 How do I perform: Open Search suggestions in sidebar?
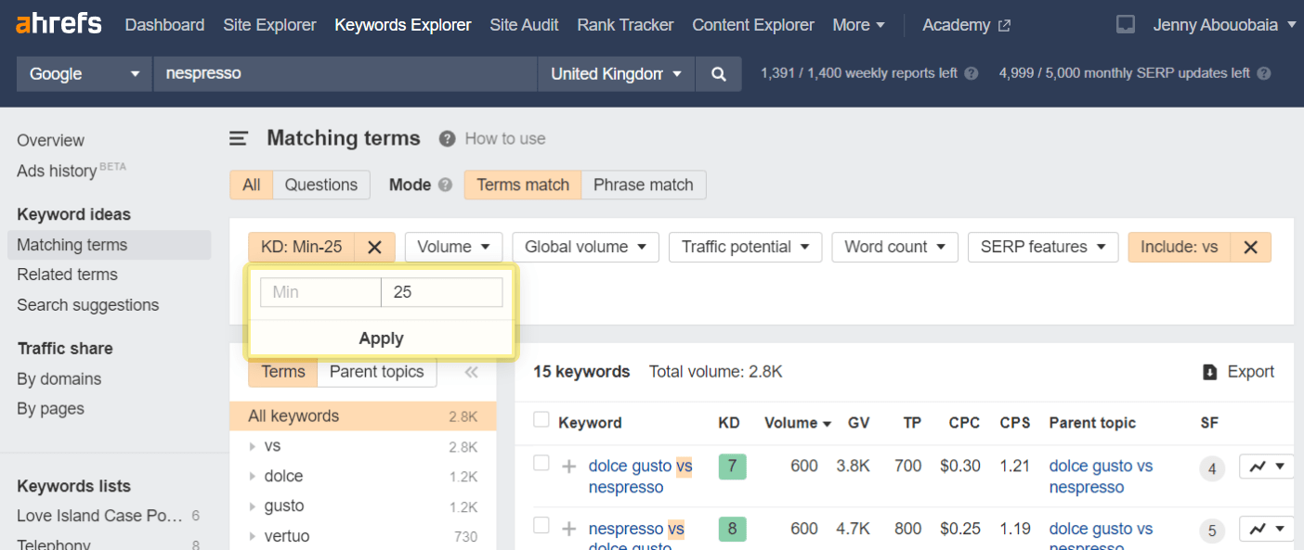click(87, 305)
